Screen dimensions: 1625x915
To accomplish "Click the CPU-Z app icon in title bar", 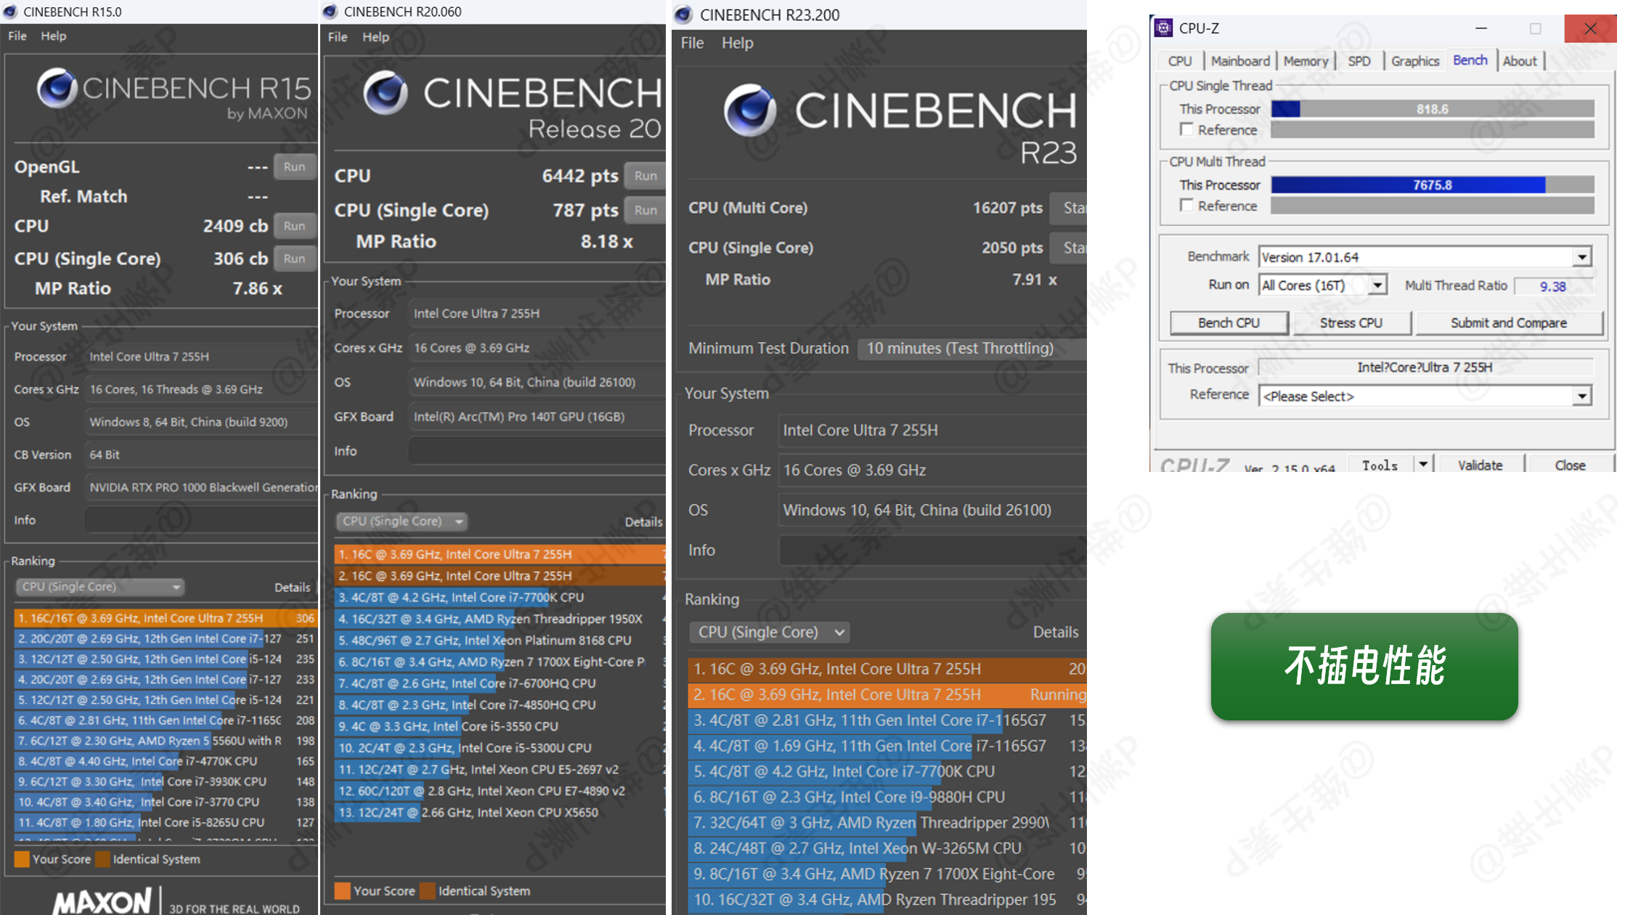I will (x=1163, y=28).
